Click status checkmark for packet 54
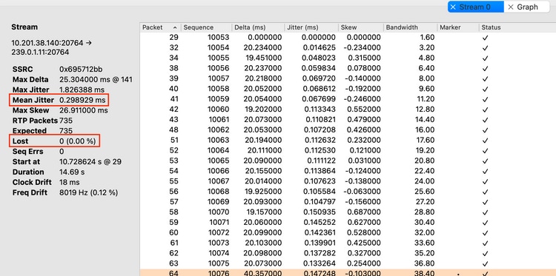This screenshot has width=556, height=276. pyautogui.click(x=485, y=171)
